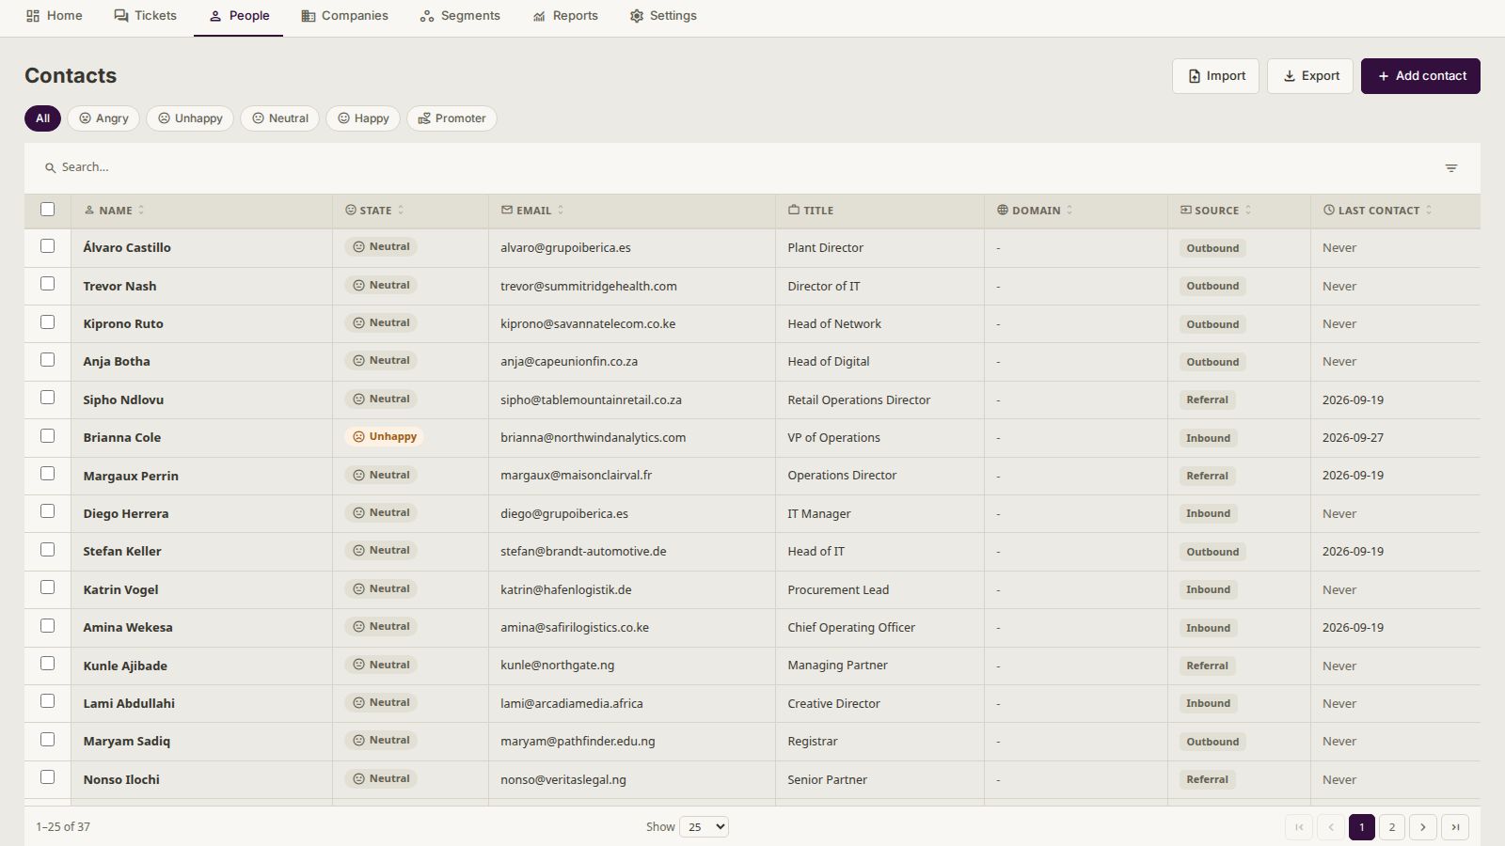The image size is (1505, 846).
Task: Select the Brianna Cole row checkbox
Action: (x=48, y=436)
